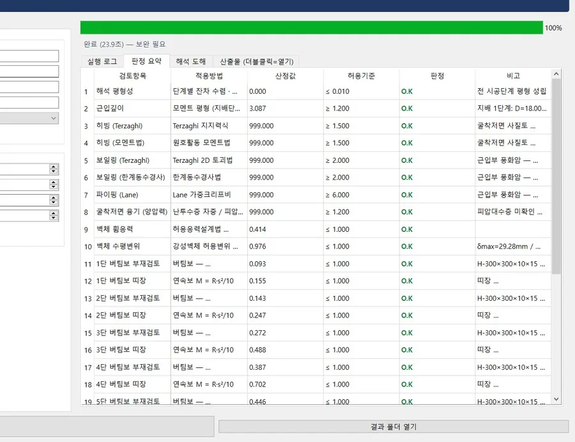The width and height of the screenshot is (575, 442).
Task: Open the 산출물 (더블클릭=열기) tab
Action: (256, 61)
